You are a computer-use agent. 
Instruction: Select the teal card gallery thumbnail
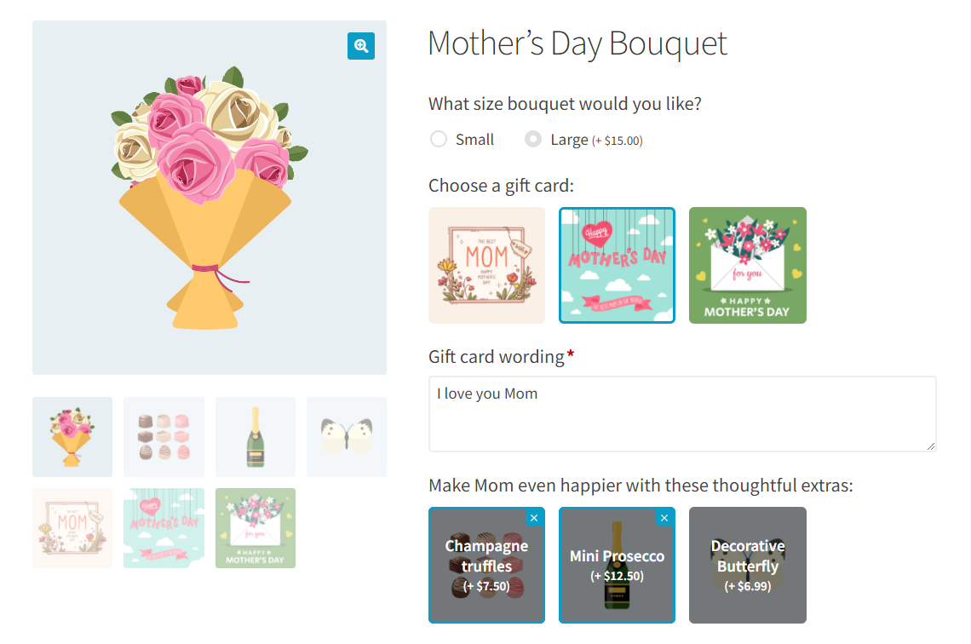coord(164,527)
